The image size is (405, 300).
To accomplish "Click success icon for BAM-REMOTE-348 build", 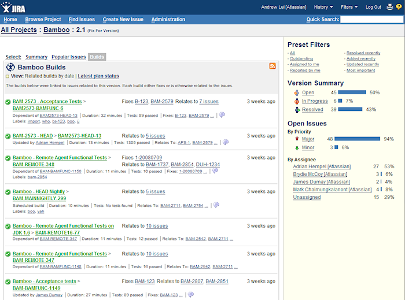I will [8, 158].
